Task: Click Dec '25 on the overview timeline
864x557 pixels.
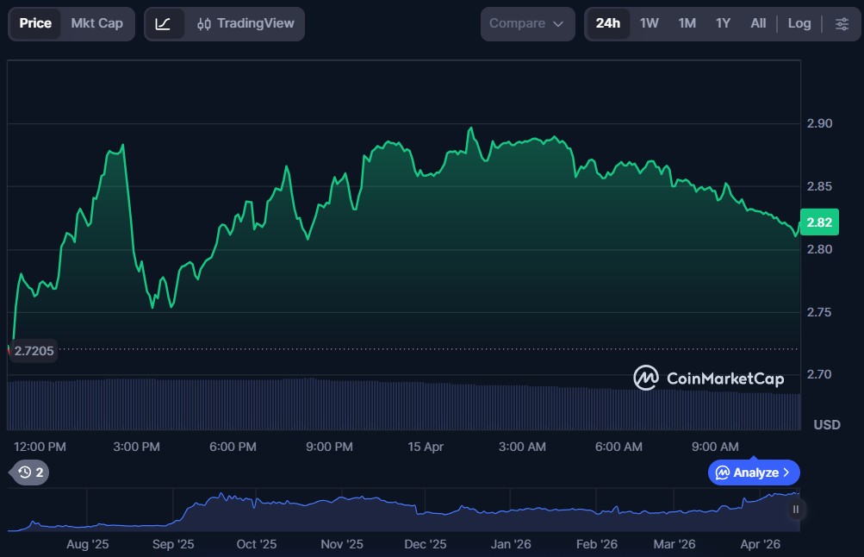Action: coord(426,544)
